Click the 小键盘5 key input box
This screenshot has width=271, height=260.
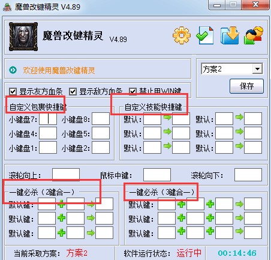click(101, 133)
